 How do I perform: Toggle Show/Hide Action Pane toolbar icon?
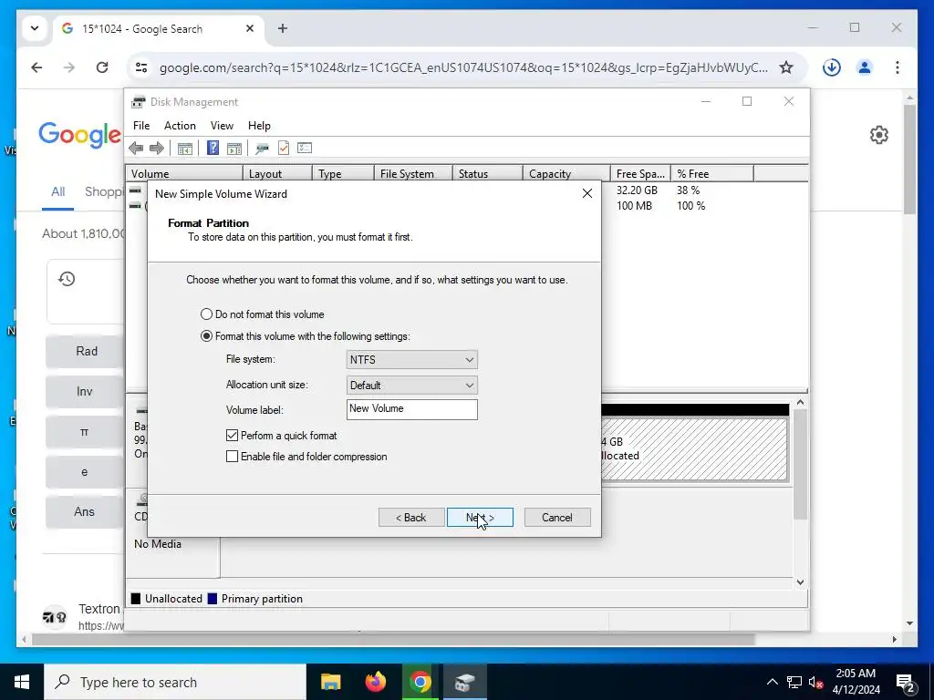(x=234, y=149)
